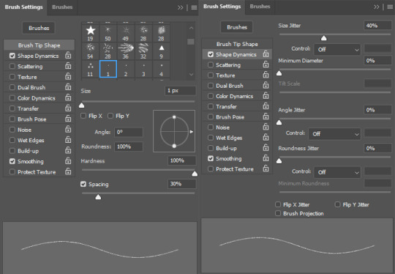Enable Flip Y Jitter

point(337,204)
